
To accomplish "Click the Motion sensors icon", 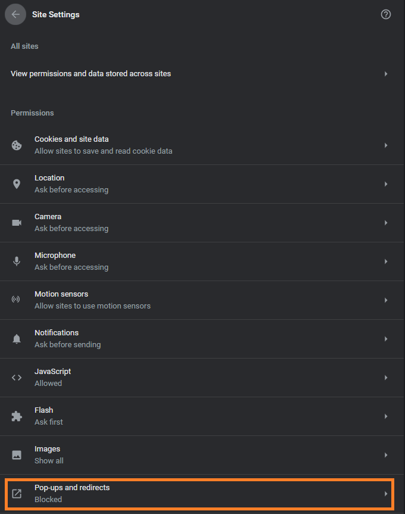I will [x=15, y=299].
